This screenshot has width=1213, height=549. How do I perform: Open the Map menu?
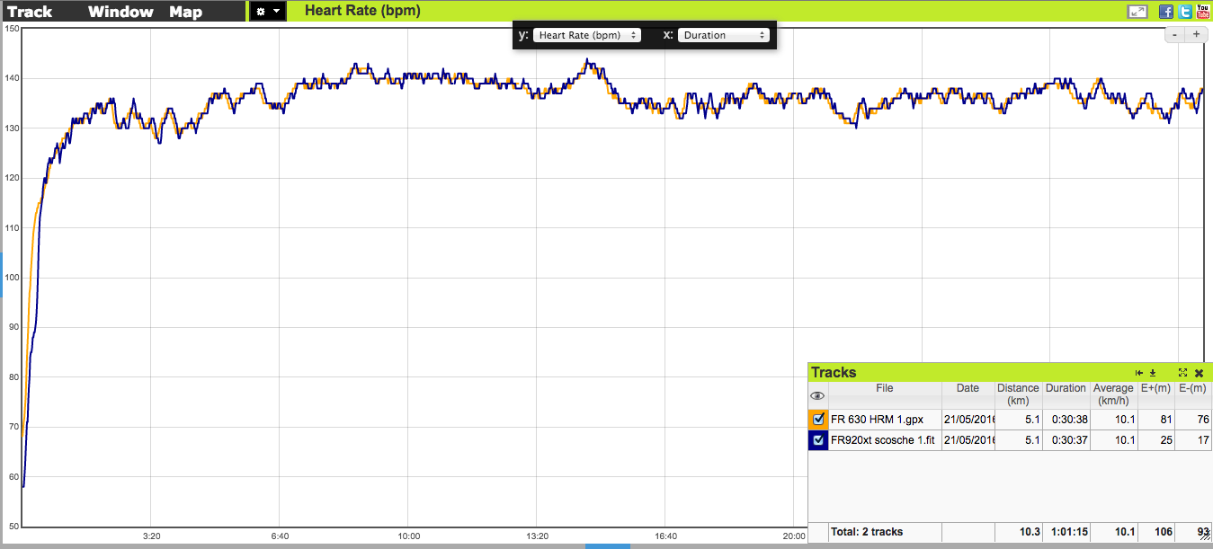pyautogui.click(x=185, y=12)
